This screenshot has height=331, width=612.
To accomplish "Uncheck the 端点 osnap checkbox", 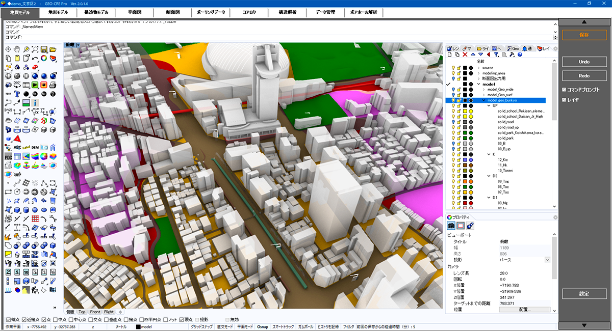I will tap(7, 319).
